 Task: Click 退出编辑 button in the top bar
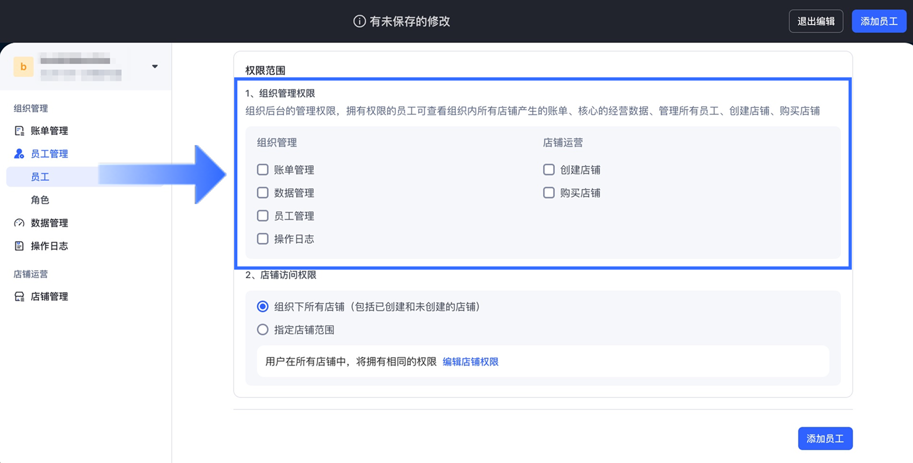pyautogui.click(x=816, y=21)
